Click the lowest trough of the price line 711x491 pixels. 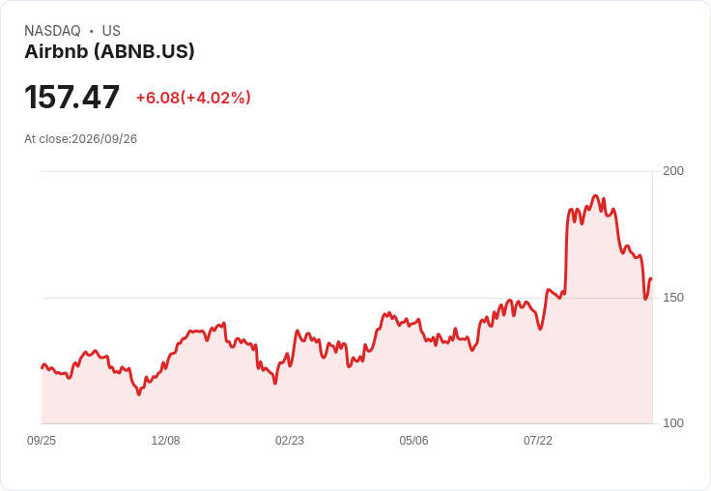(139, 394)
